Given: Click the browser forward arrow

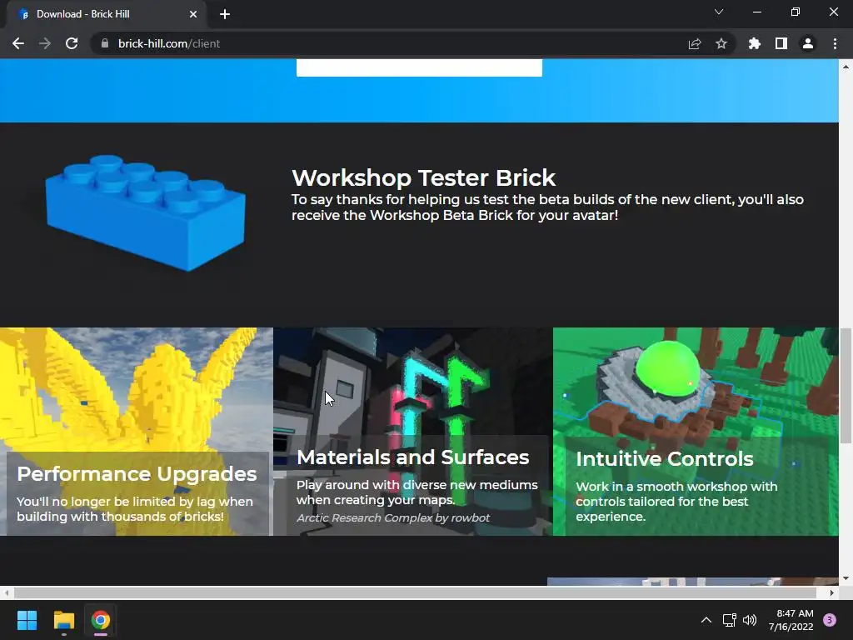Looking at the screenshot, I should [x=45, y=43].
